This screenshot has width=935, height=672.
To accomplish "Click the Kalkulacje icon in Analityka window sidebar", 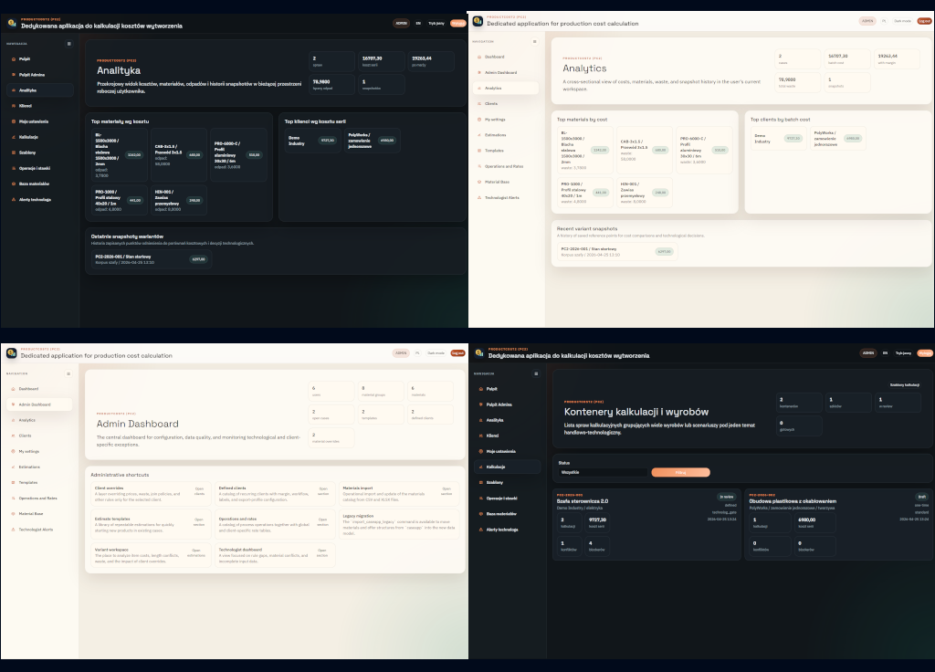I will click(x=13, y=137).
